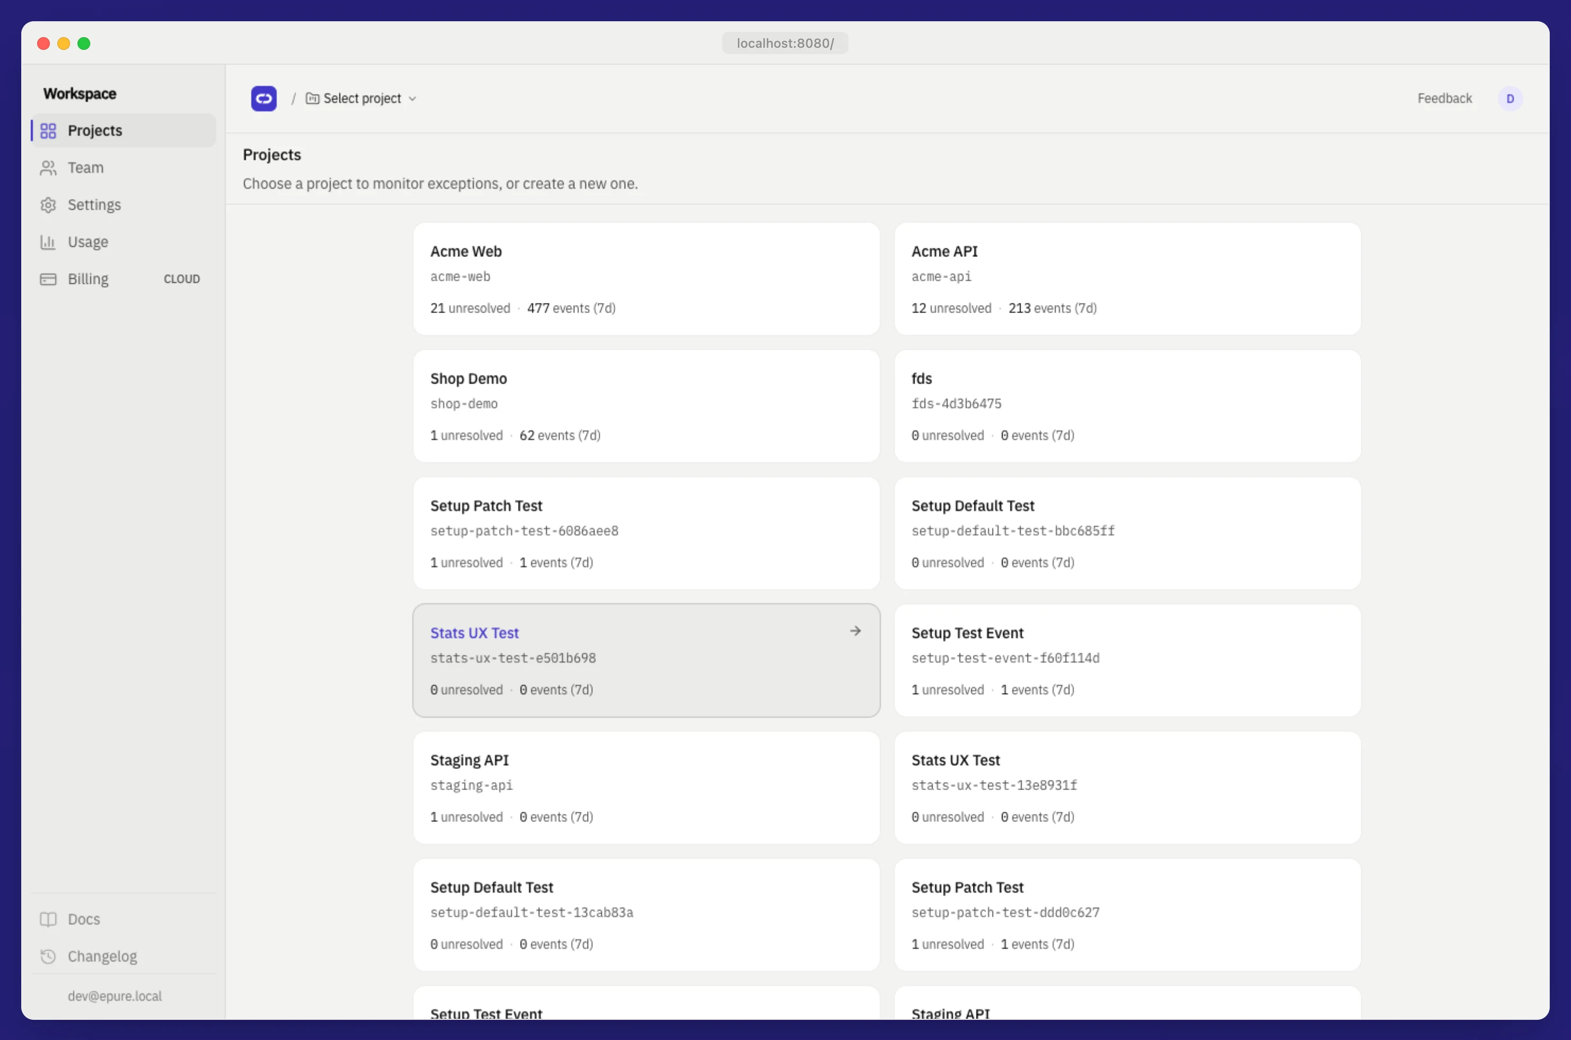Click the Team people icon
Screen dimensions: 1571x1040
(48, 168)
